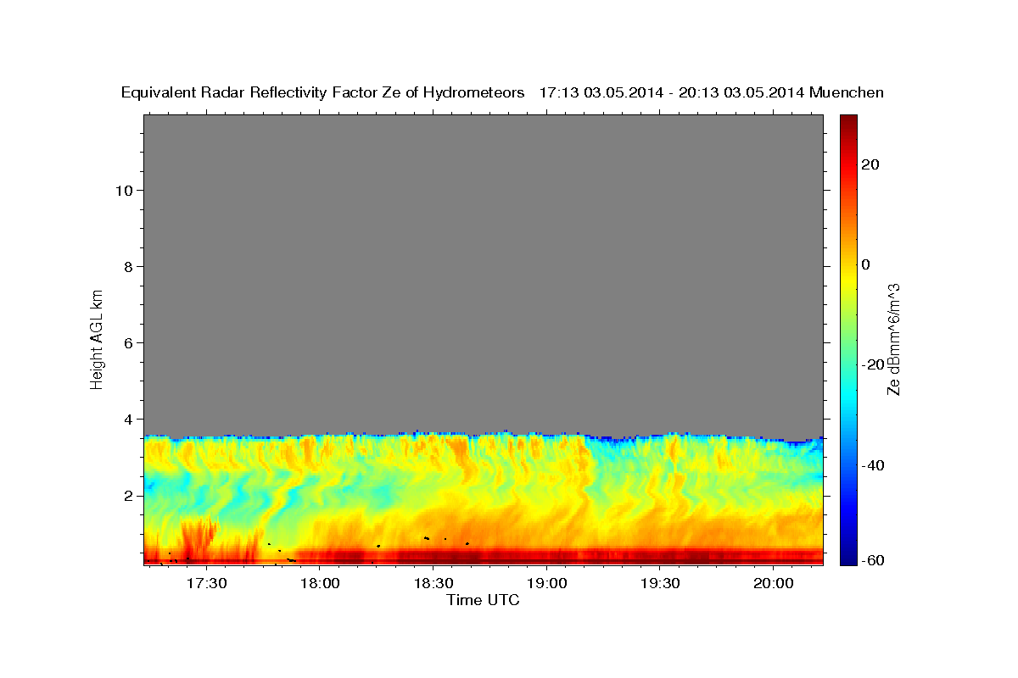
Task: Click the colorbar tick label 0
Action: [865, 264]
